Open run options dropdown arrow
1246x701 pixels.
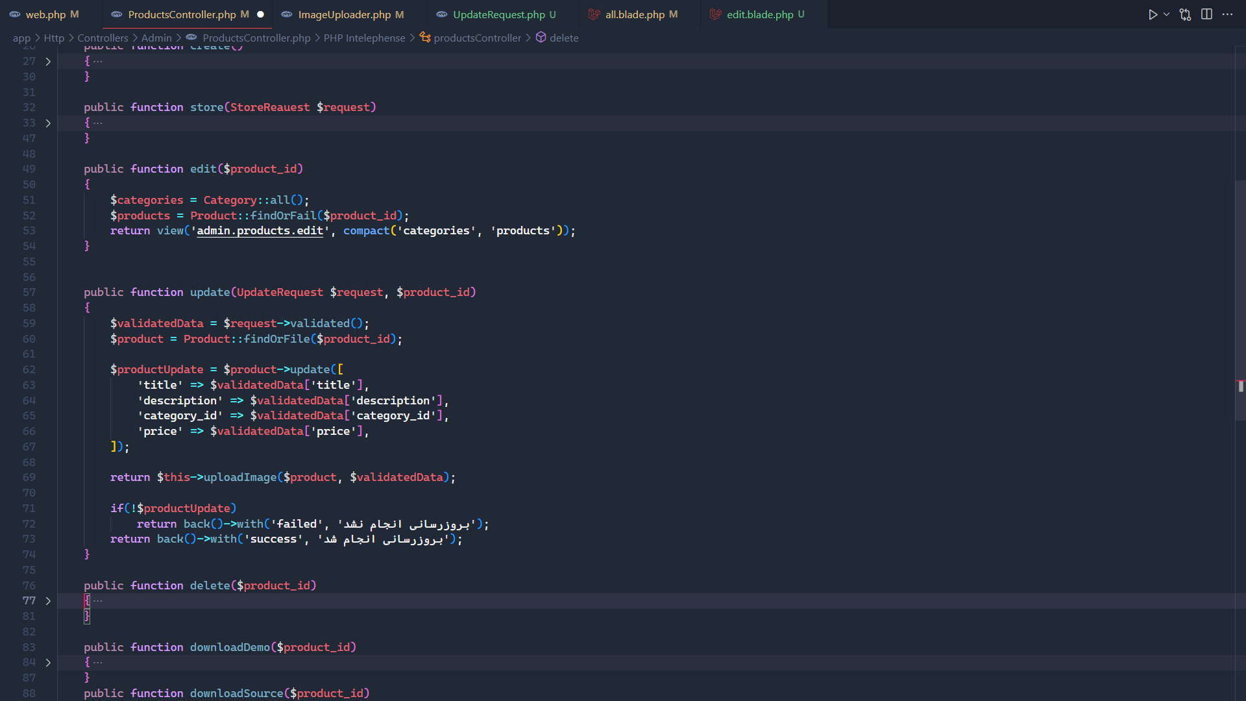(1166, 14)
